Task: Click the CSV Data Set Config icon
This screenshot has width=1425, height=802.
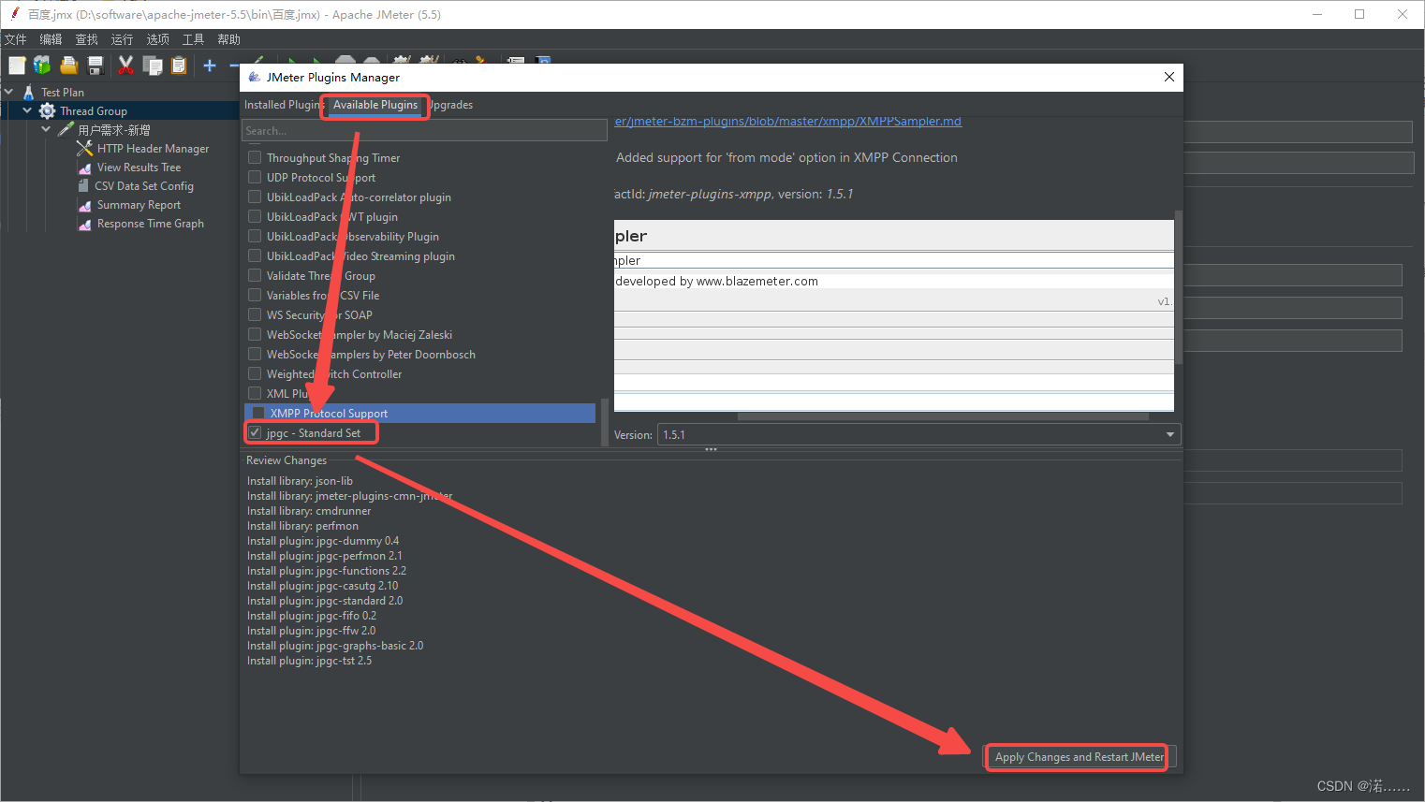Action: pyautogui.click(x=84, y=185)
